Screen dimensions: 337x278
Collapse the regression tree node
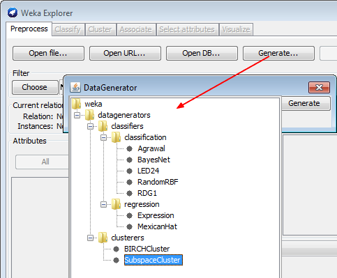pos(103,204)
